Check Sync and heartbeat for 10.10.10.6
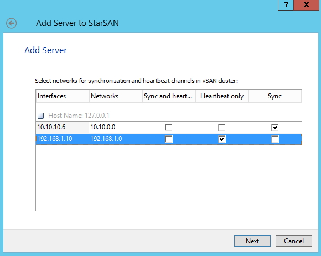Screen dimensions: 321x256 pos(168,127)
